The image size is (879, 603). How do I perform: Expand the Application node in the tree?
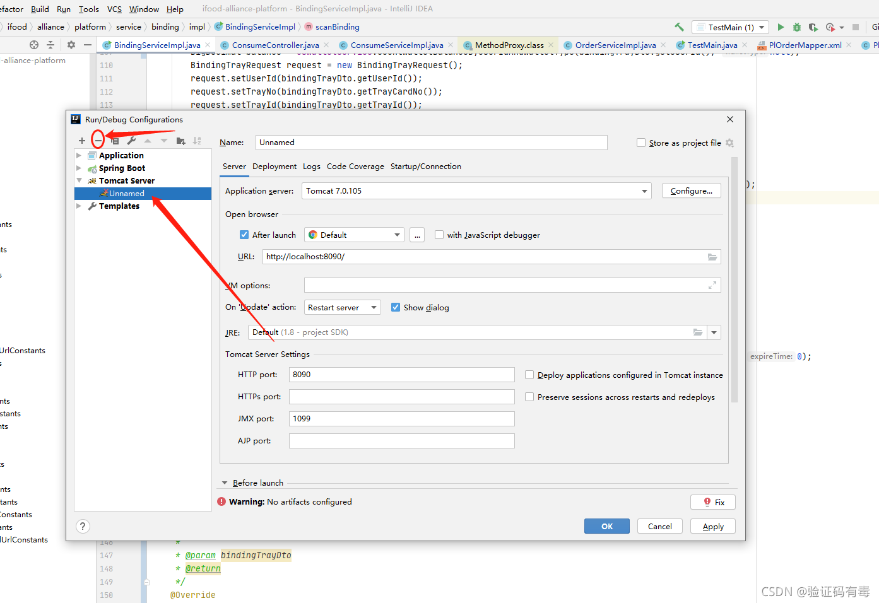click(79, 155)
